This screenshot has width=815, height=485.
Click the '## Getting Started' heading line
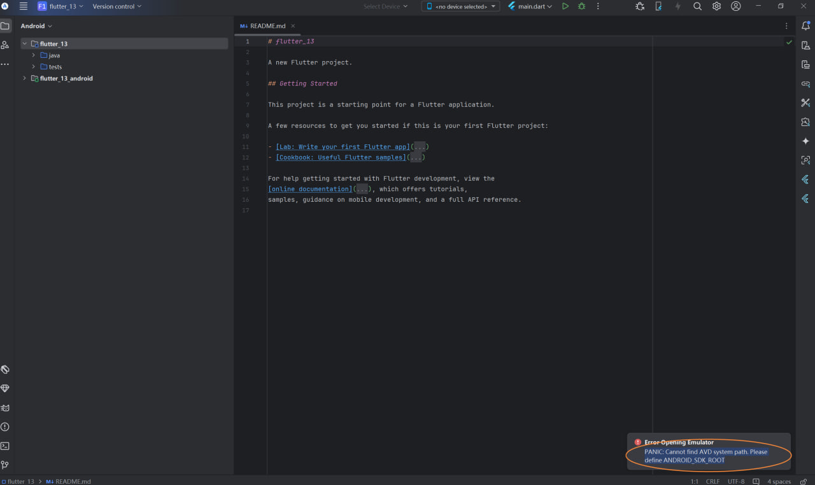tap(302, 83)
